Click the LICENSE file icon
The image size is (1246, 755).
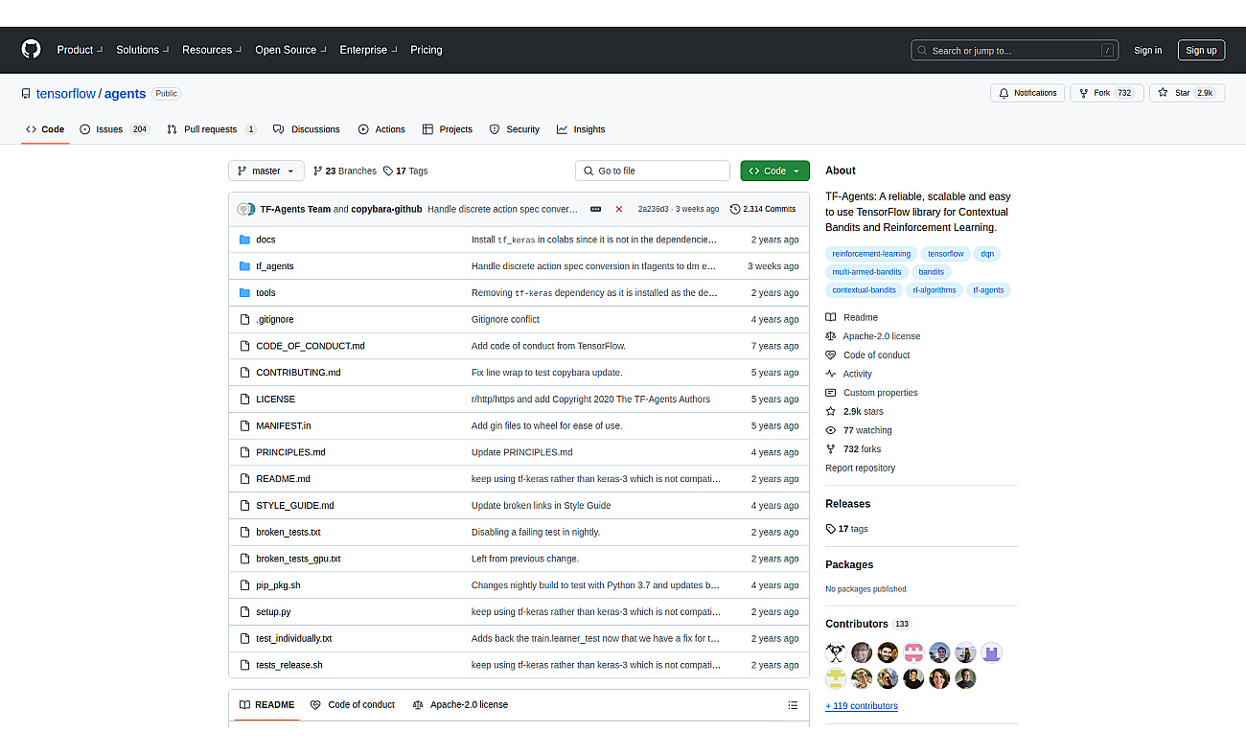(x=244, y=399)
